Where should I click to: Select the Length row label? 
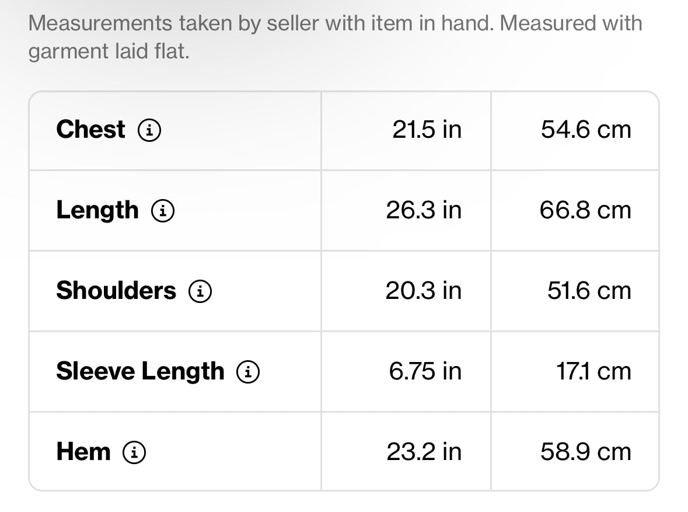click(97, 210)
